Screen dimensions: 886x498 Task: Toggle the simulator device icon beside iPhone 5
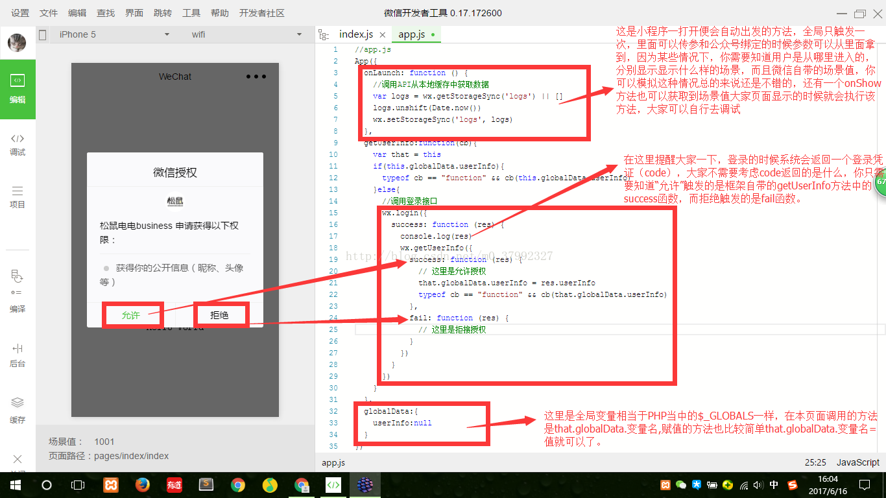pos(43,35)
